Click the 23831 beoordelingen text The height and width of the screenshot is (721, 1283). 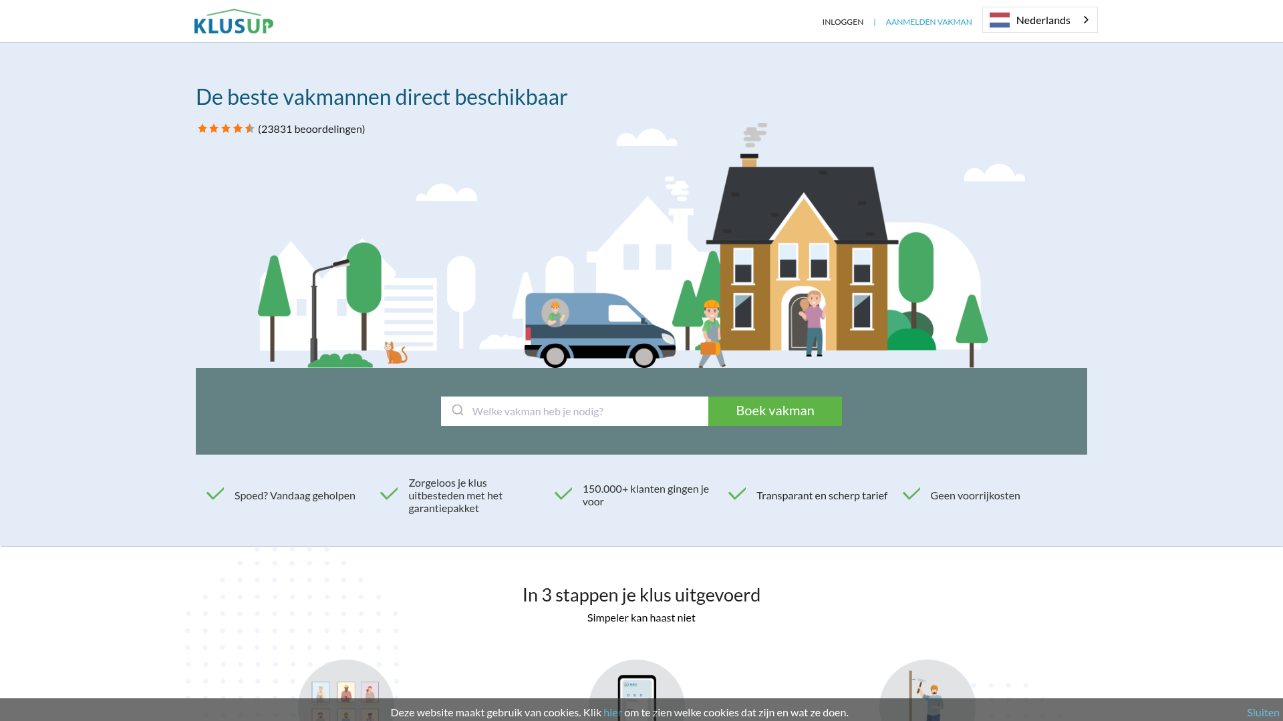[x=311, y=129]
